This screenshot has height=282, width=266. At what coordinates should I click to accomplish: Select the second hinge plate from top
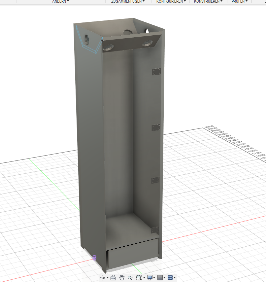pyautogui.click(x=156, y=127)
